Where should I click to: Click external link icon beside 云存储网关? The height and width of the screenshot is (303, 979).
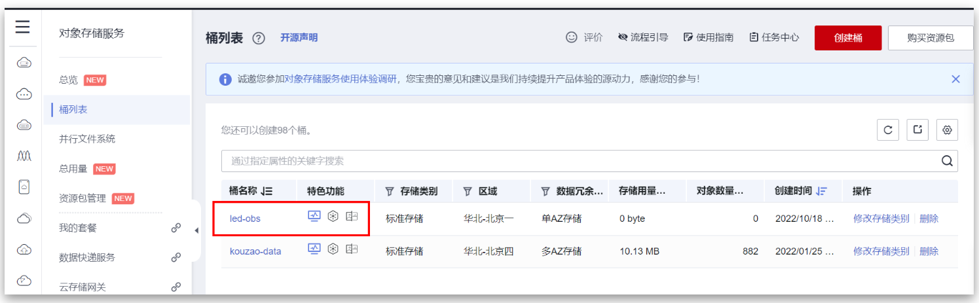(175, 287)
